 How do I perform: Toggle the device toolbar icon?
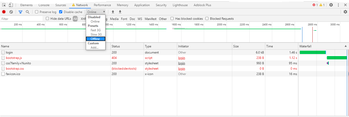11,5
